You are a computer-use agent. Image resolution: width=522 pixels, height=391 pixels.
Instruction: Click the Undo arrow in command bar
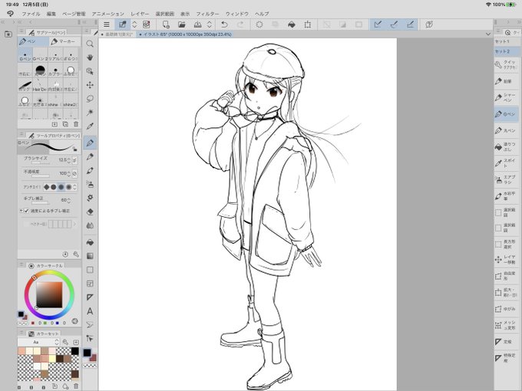pos(224,25)
